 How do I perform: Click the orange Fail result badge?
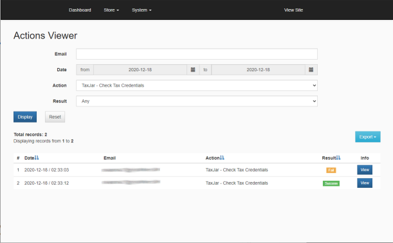[331, 170]
